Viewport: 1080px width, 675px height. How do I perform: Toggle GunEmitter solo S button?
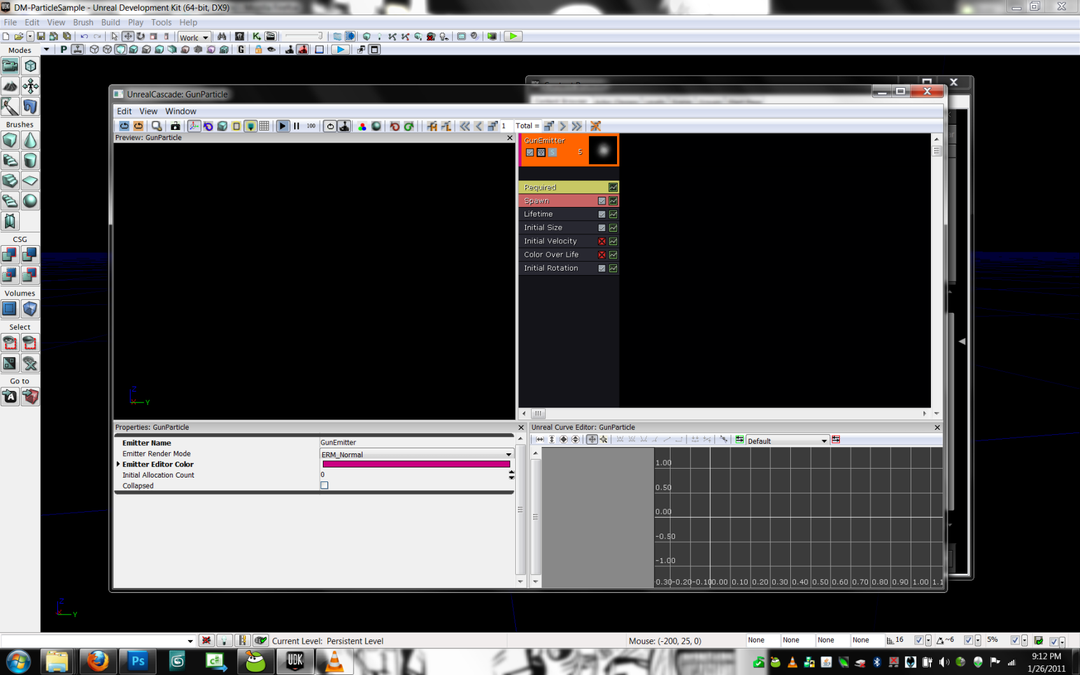coord(553,152)
